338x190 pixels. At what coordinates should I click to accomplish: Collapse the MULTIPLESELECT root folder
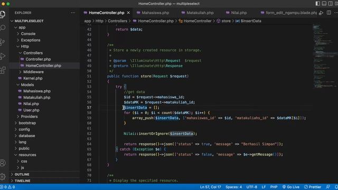29,21
